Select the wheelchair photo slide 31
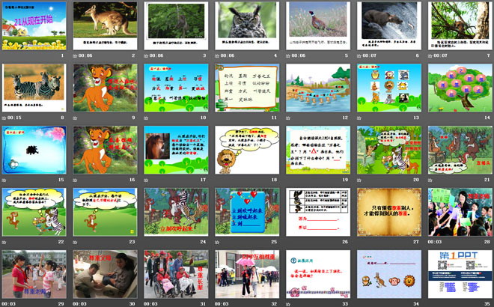Image resolution: width=494 pixels, height=307 pixels. 176,273
